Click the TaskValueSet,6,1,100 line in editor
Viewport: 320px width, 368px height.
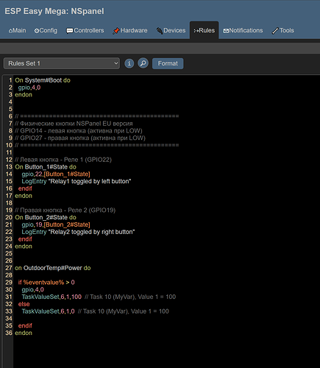click(x=51, y=297)
